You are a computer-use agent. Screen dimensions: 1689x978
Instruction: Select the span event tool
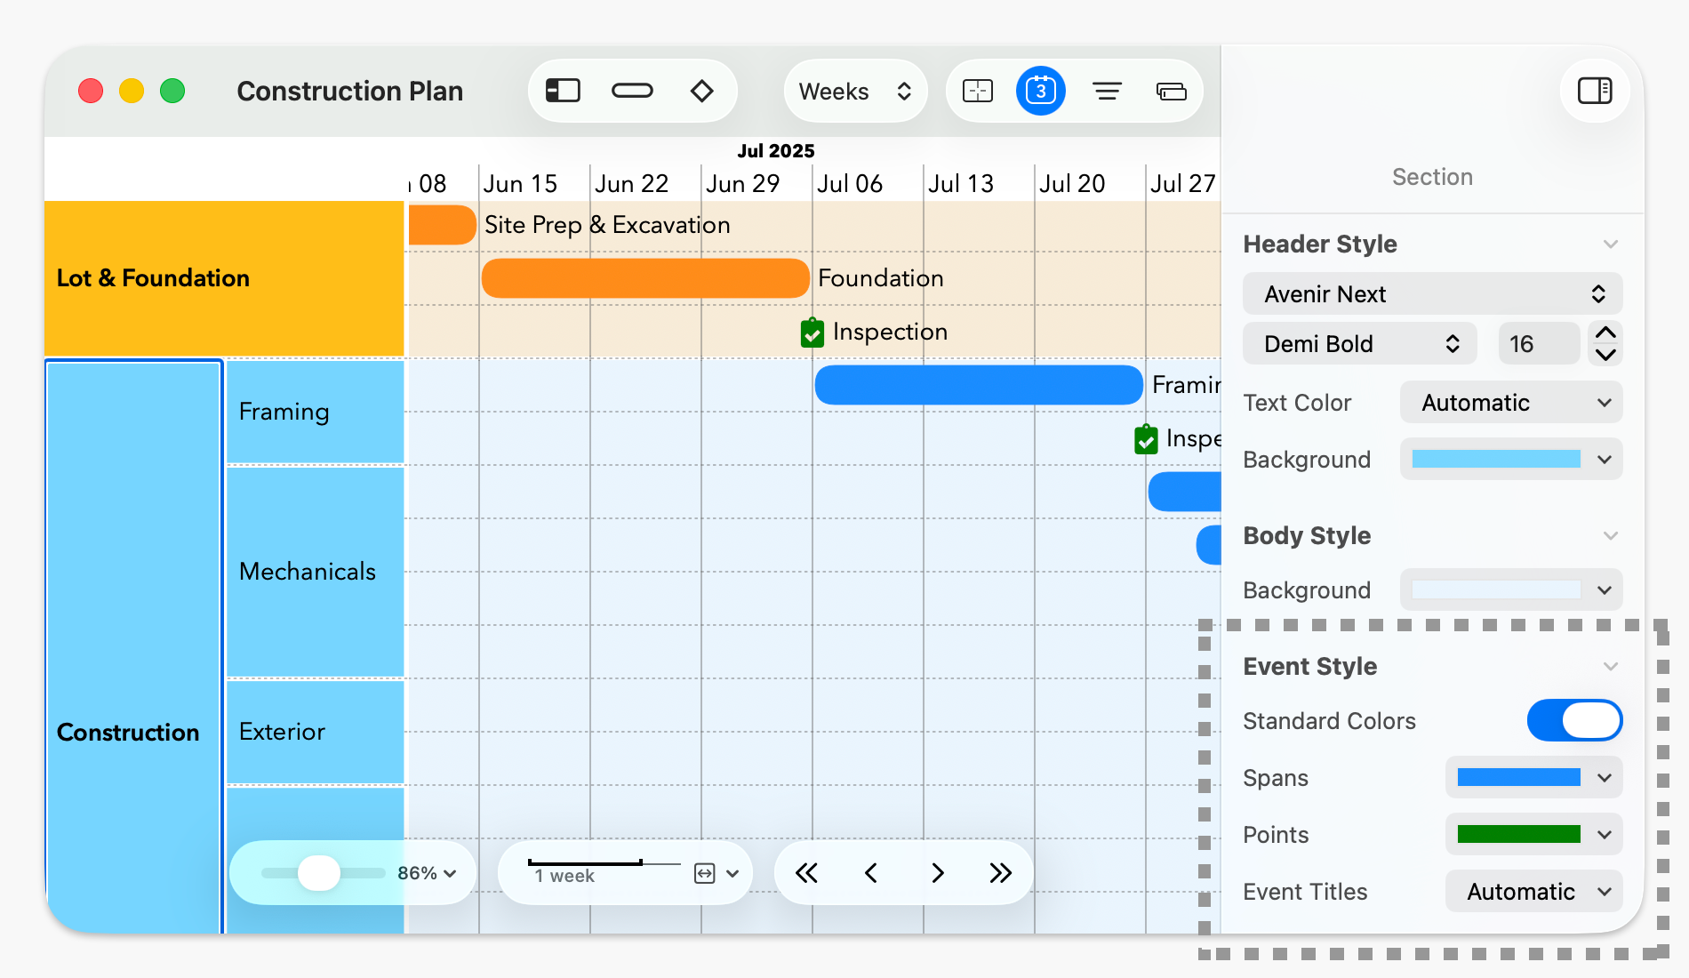[x=632, y=90]
